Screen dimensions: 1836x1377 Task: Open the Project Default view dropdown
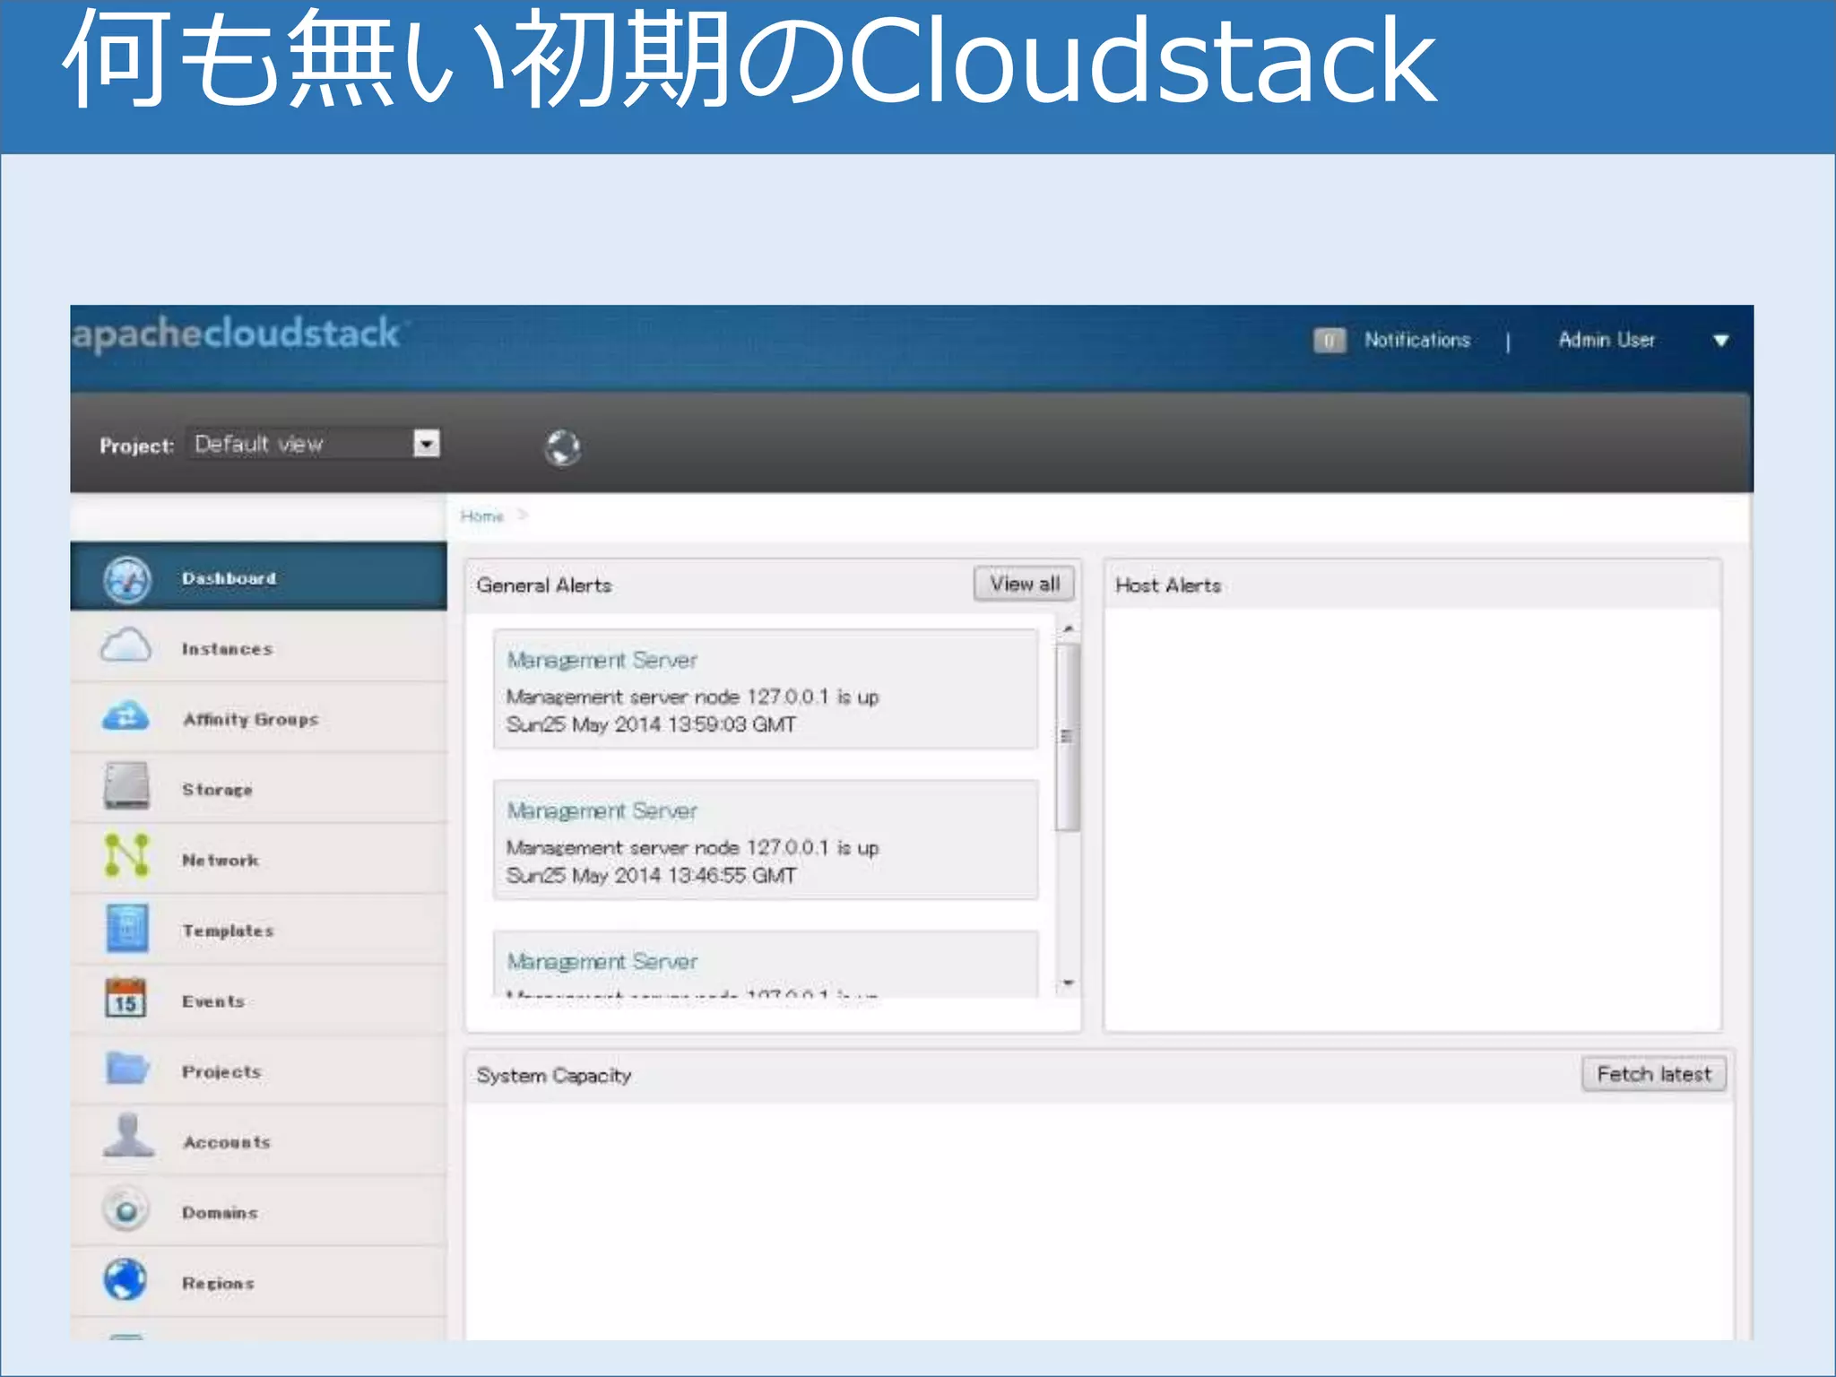click(315, 444)
